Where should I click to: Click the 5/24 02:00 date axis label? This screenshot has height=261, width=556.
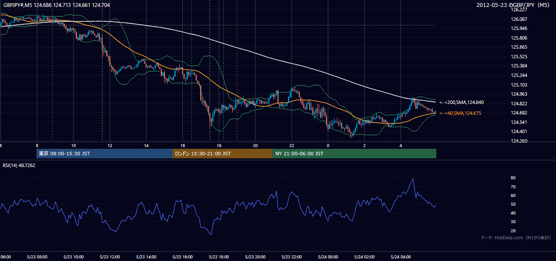click(365, 257)
